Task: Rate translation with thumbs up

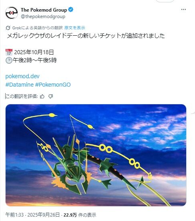Action: (x=42, y=96)
